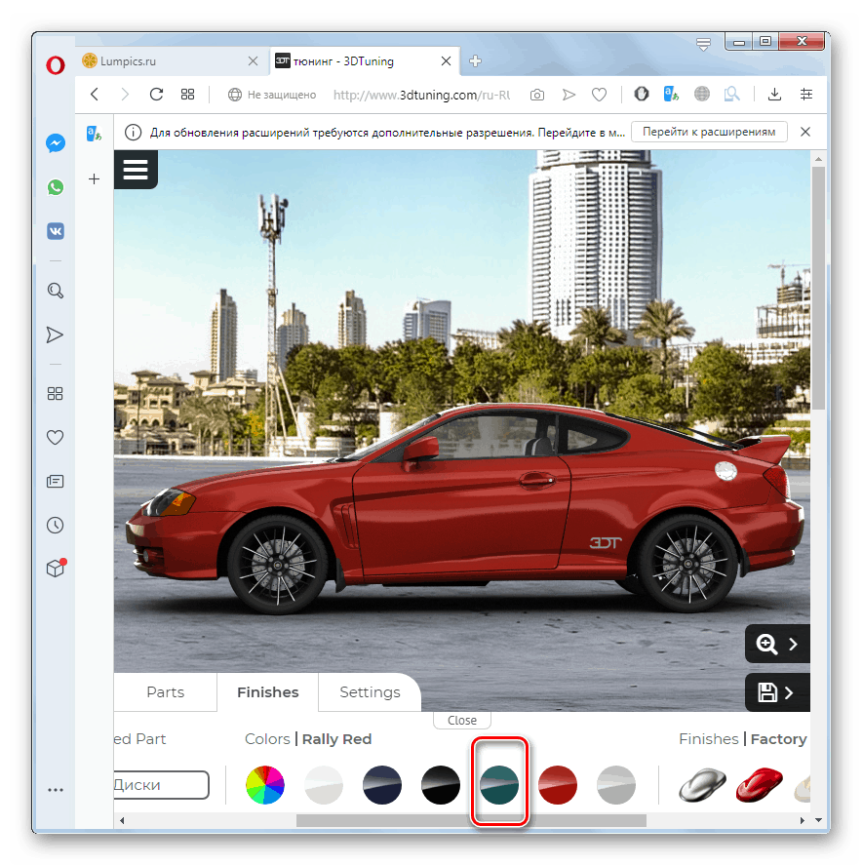The width and height of the screenshot is (863, 866).
Task: Click the downloads icon in the toolbar
Action: pos(773,94)
